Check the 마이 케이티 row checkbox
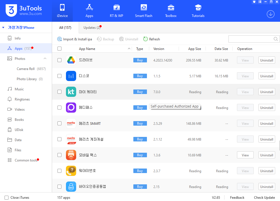Image resolution: width=280 pixels, height=201 pixels. point(59,92)
